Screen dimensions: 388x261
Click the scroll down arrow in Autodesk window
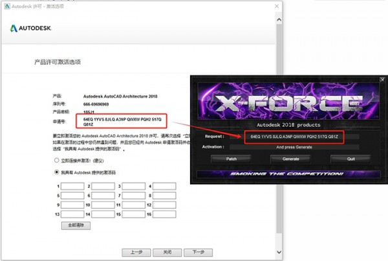(x=279, y=253)
